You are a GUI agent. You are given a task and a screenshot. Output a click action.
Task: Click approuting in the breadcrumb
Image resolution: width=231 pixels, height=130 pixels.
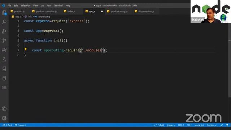[x=44, y=17]
